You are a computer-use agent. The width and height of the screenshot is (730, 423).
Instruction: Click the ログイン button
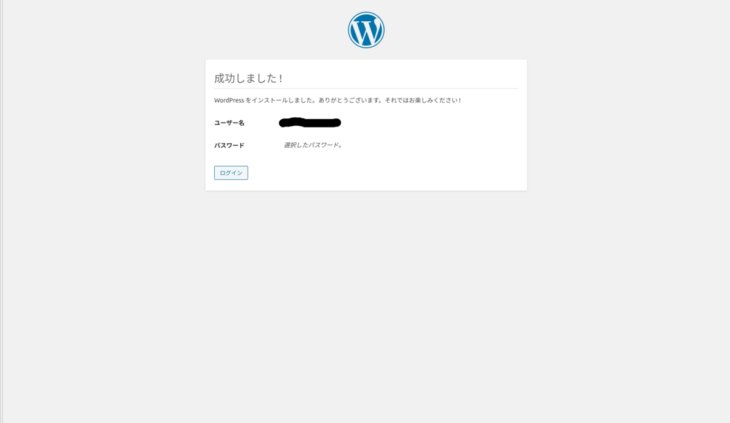click(x=231, y=173)
